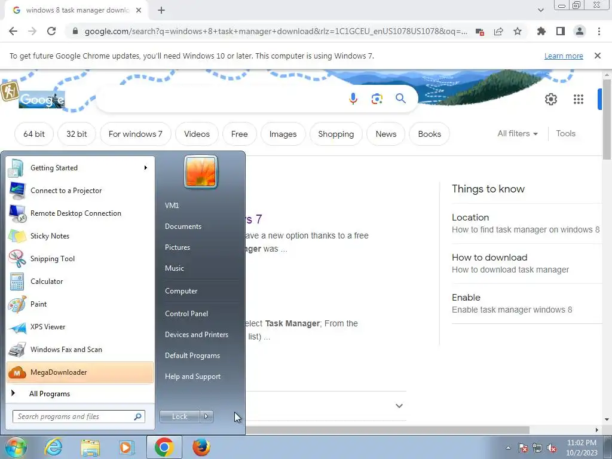The image size is (612, 459).
Task: Click the bookmark star icon
Action: (x=518, y=31)
